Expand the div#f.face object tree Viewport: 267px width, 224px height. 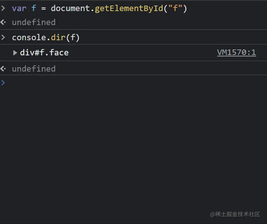coord(15,53)
